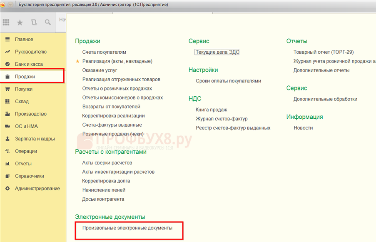Open Дополнительные отчеты
This screenshot has width=376, height=242.
pos(321,70)
